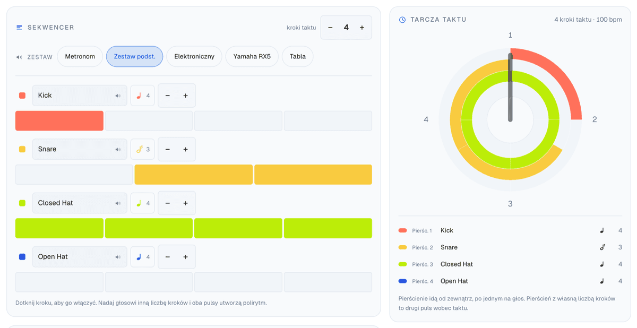Click the speaker icon in the Kick field

(118, 96)
